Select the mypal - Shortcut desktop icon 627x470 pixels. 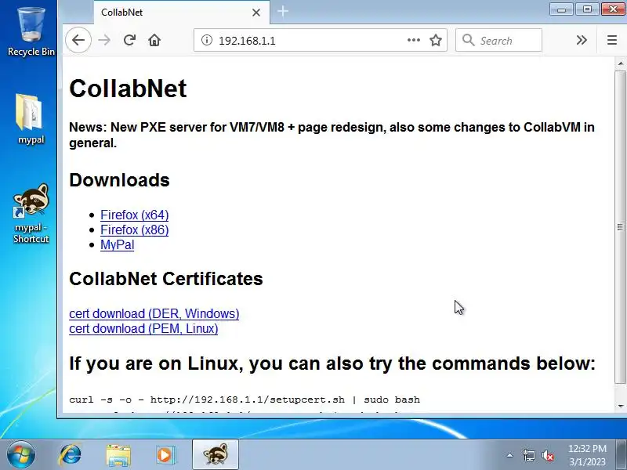[31, 213]
